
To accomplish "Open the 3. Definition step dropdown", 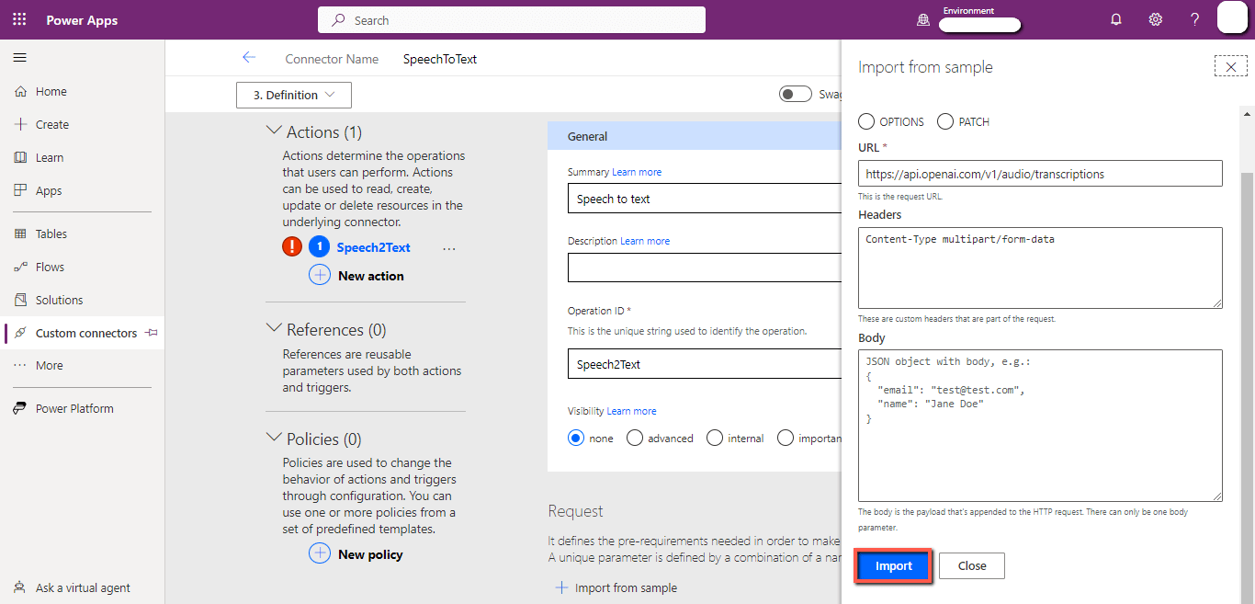I will tap(294, 95).
